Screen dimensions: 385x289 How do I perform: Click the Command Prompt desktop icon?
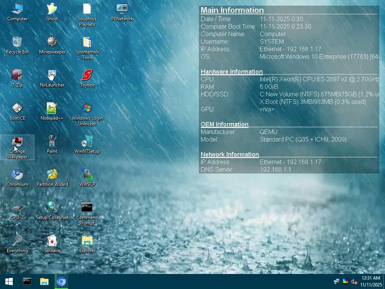click(87, 214)
